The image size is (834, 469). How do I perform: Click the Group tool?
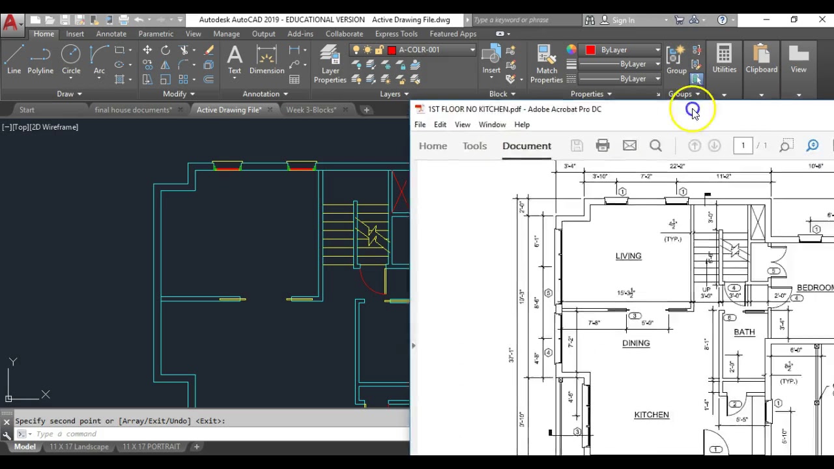676,59
